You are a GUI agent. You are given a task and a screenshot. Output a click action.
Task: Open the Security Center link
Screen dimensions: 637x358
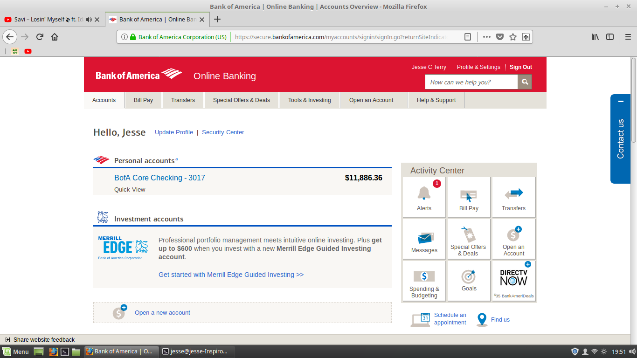[223, 132]
